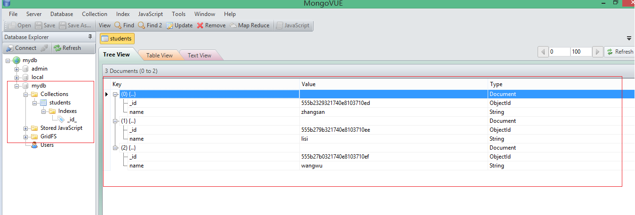
Task: Click the Remove toolbar button
Action: 211,25
